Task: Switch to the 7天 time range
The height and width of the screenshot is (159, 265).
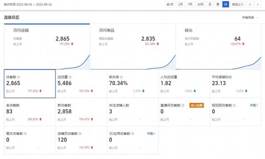Action: [x=190, y=5]
